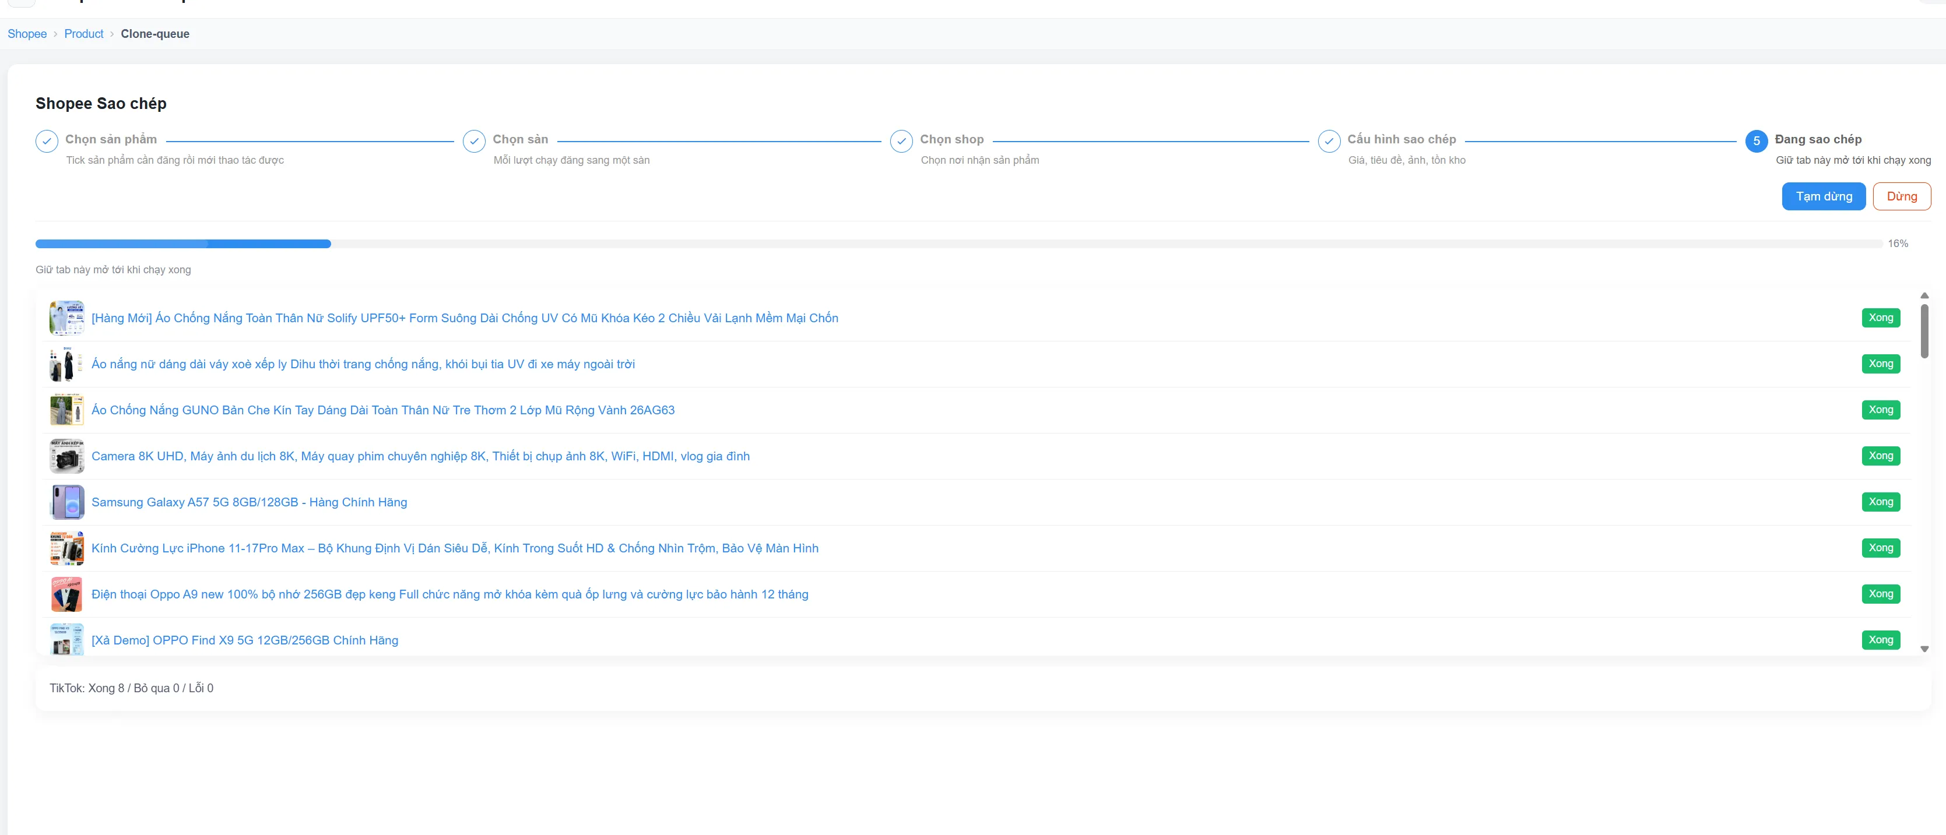Click the 16% progress label
Viewport: 1946px width, 835px height.
(x=1898, y=244)
